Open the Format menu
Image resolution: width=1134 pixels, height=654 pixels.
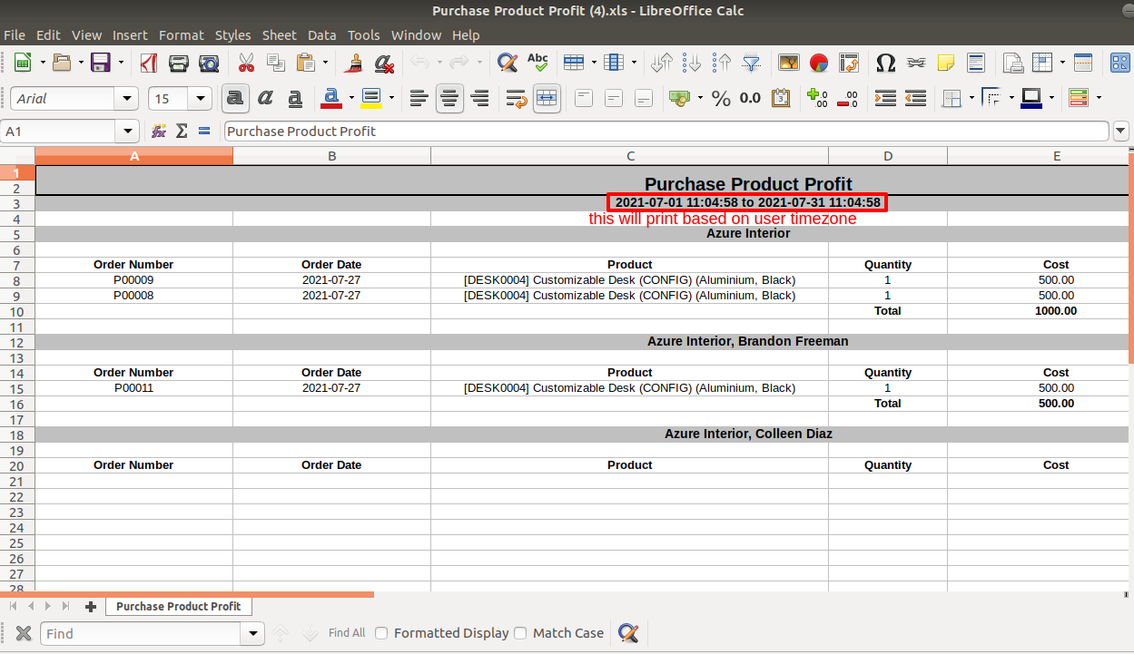[x=182, y=35]
